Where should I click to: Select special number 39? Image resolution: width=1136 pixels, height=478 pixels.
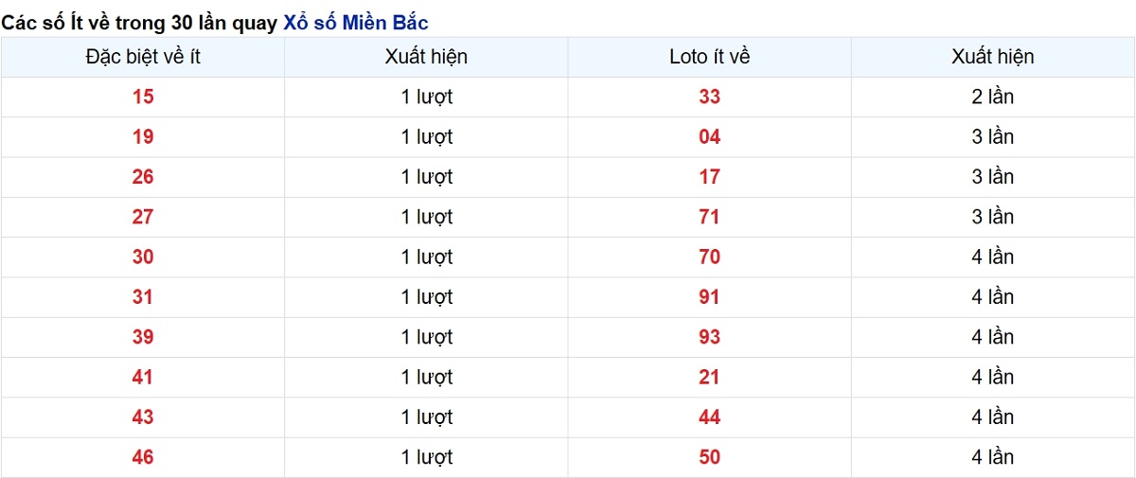(143, 337)
